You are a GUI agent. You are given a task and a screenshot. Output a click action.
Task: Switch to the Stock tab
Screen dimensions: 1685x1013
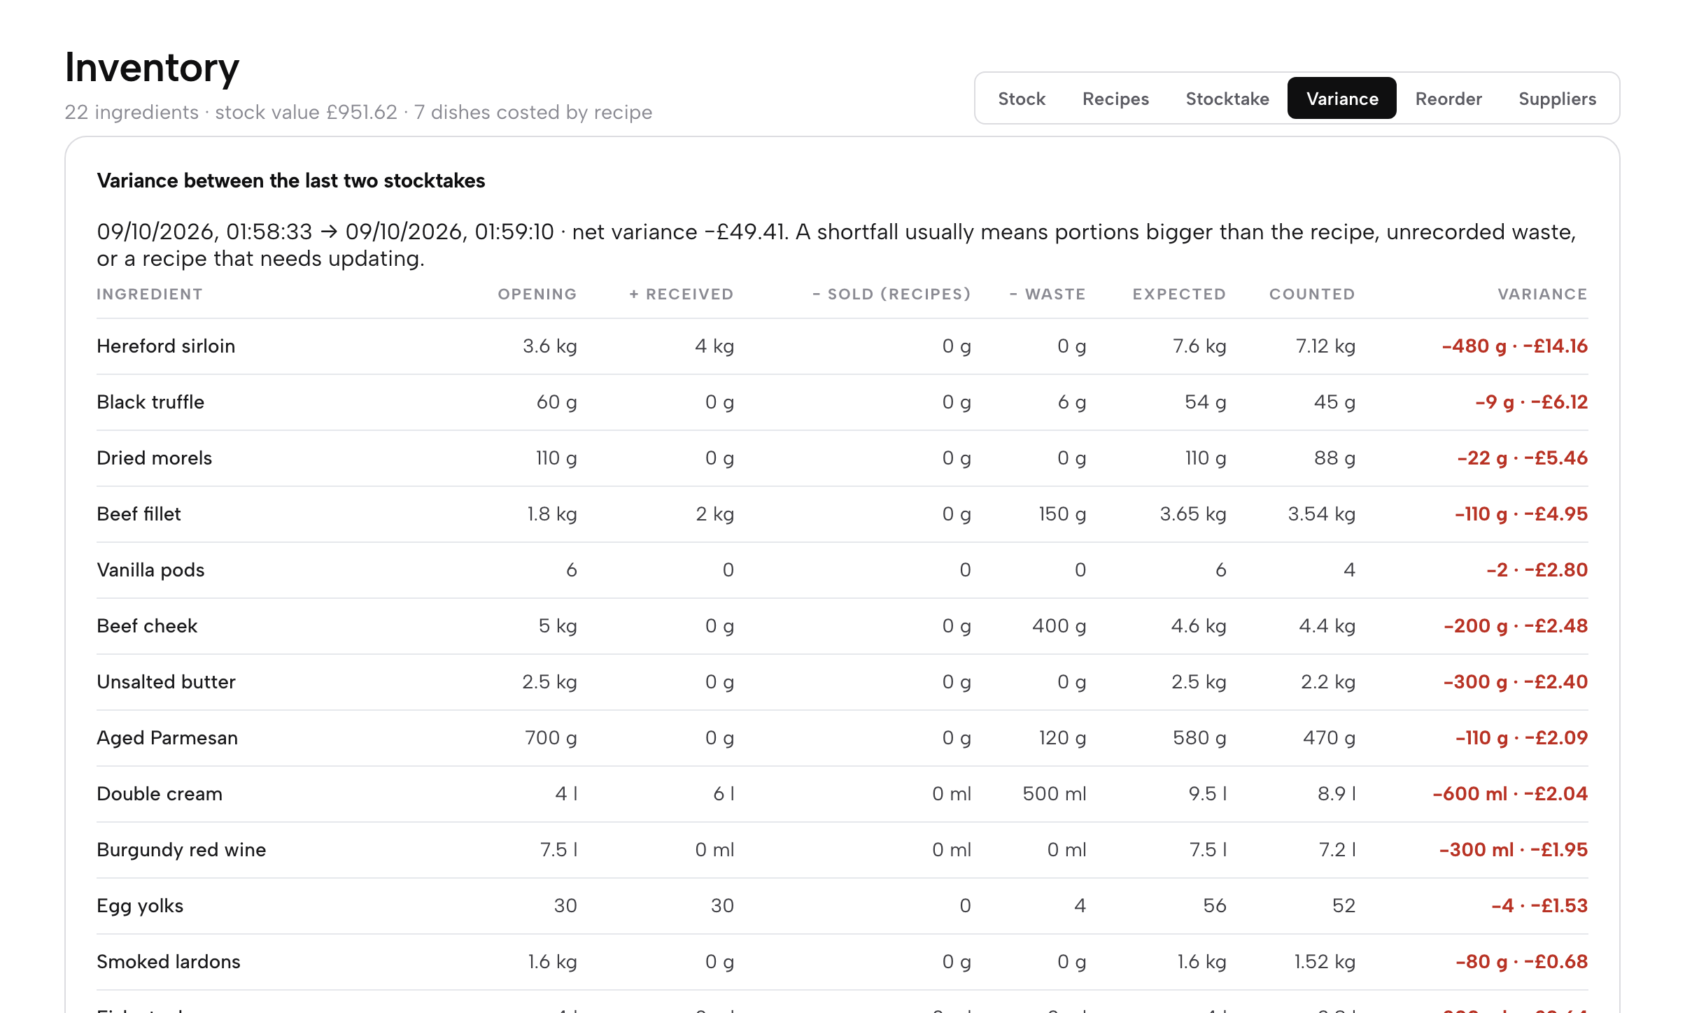(x=1022, y=99)
